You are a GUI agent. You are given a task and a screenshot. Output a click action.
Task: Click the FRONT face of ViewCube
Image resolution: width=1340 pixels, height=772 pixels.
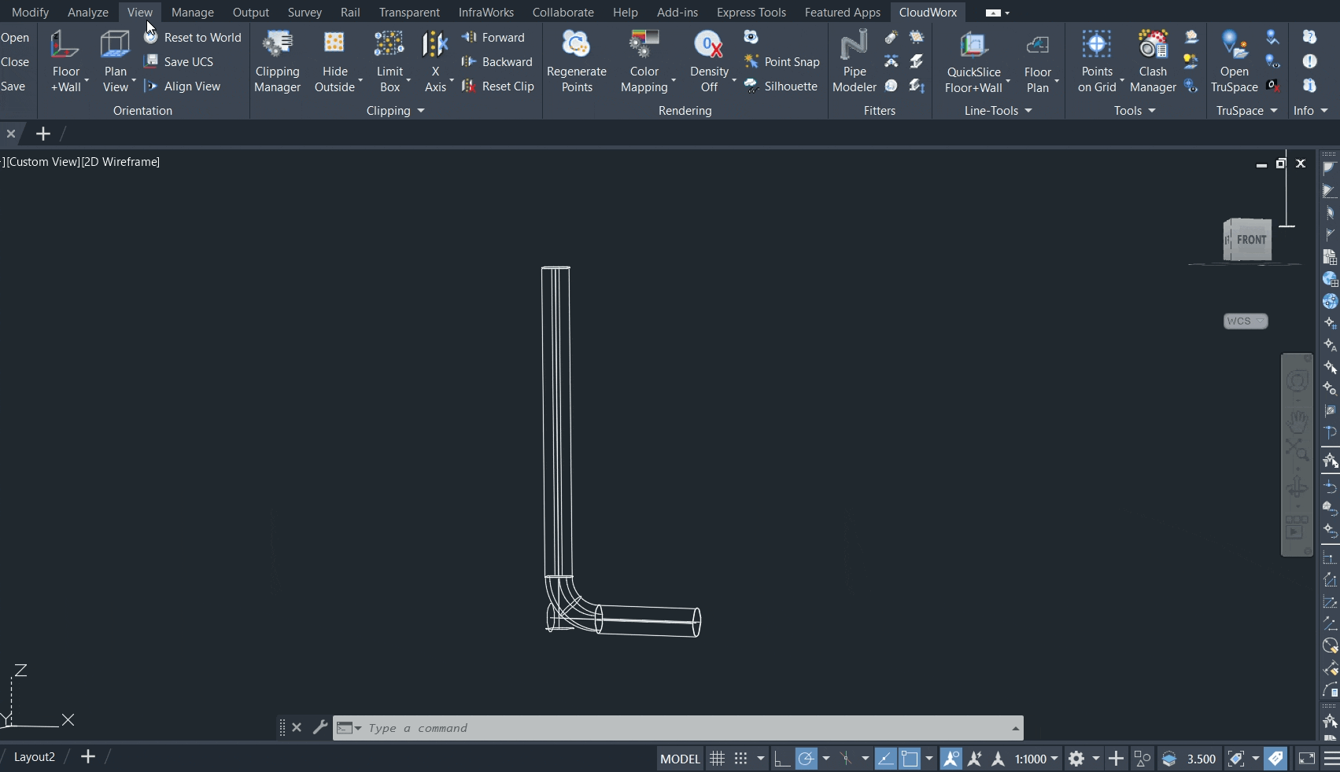coord(1250,240)
